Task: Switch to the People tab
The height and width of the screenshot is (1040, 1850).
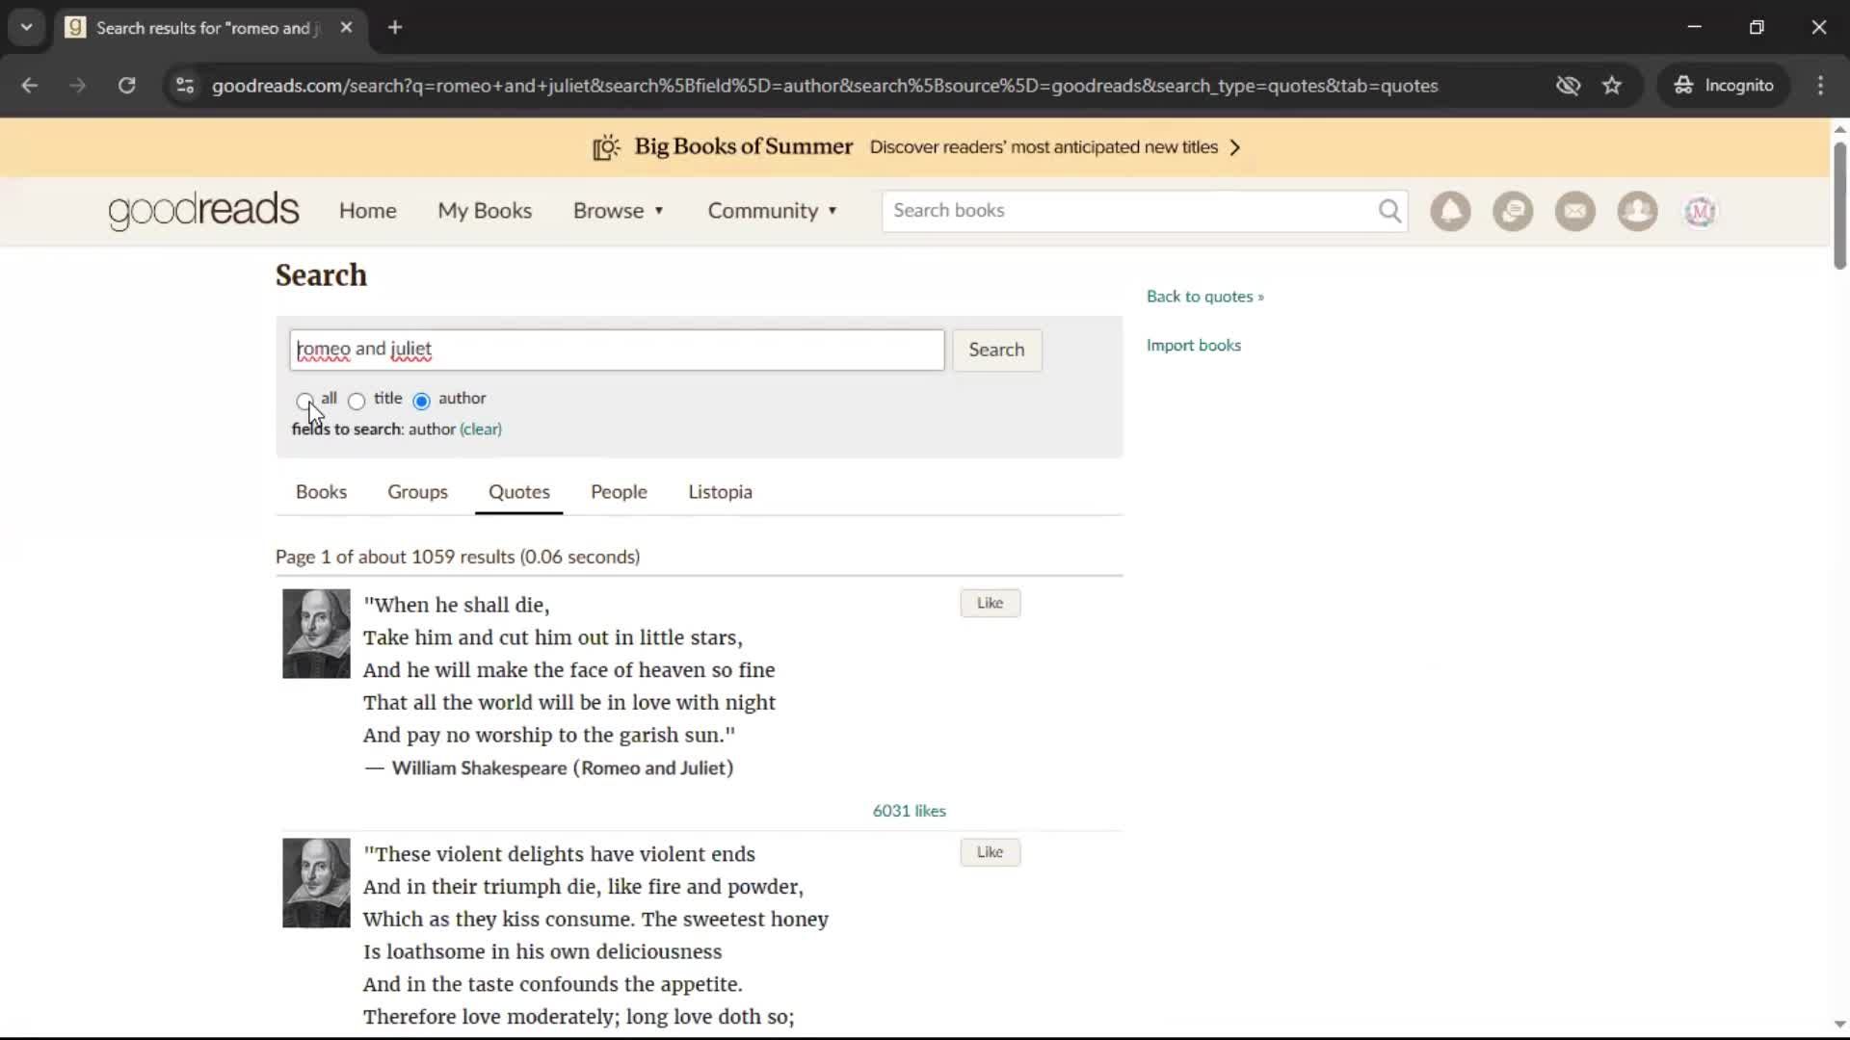Action: pyautogui.click(x=619, y=492)
